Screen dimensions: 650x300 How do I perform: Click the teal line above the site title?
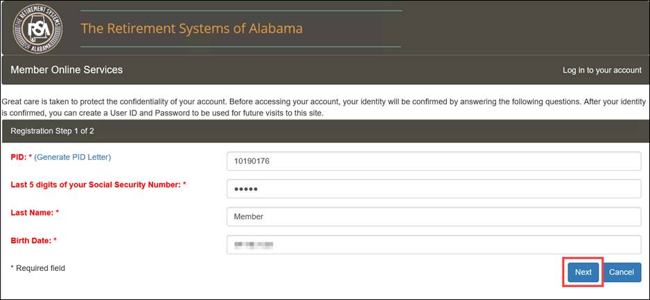point(241,10)
